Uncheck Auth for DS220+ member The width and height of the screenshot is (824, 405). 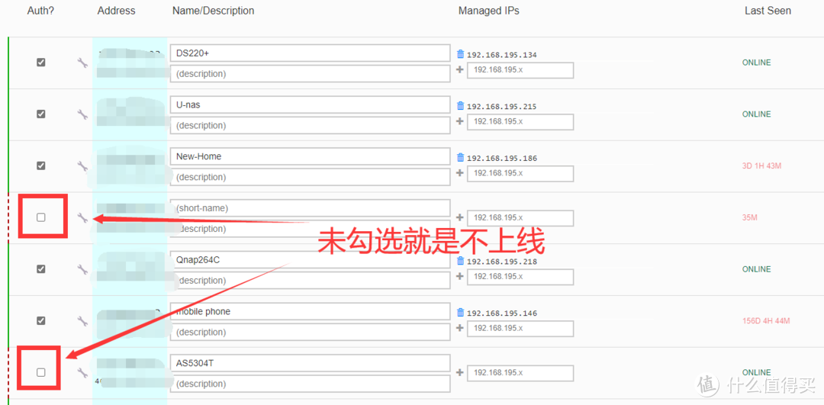tap(41, 62)
